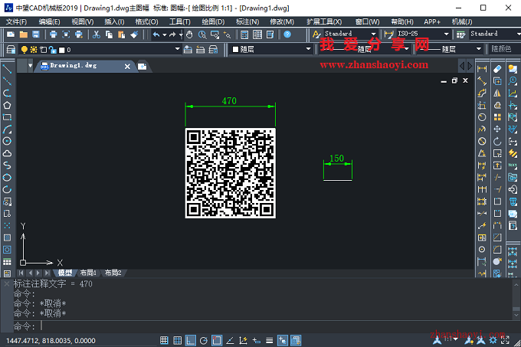Expand the redo history dropdown arrow
Viewport: 521px width, 347px height.
181,34
